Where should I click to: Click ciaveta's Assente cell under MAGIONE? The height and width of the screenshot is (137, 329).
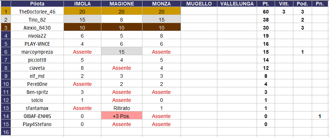pos(122,68)
